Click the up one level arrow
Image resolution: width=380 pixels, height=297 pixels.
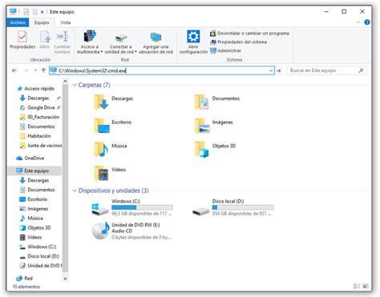pos(43,70)
